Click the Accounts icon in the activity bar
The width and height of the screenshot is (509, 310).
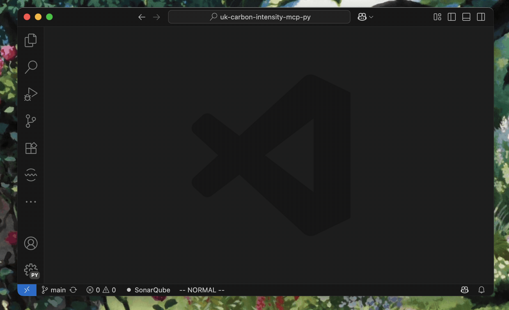tap(31, 243)
